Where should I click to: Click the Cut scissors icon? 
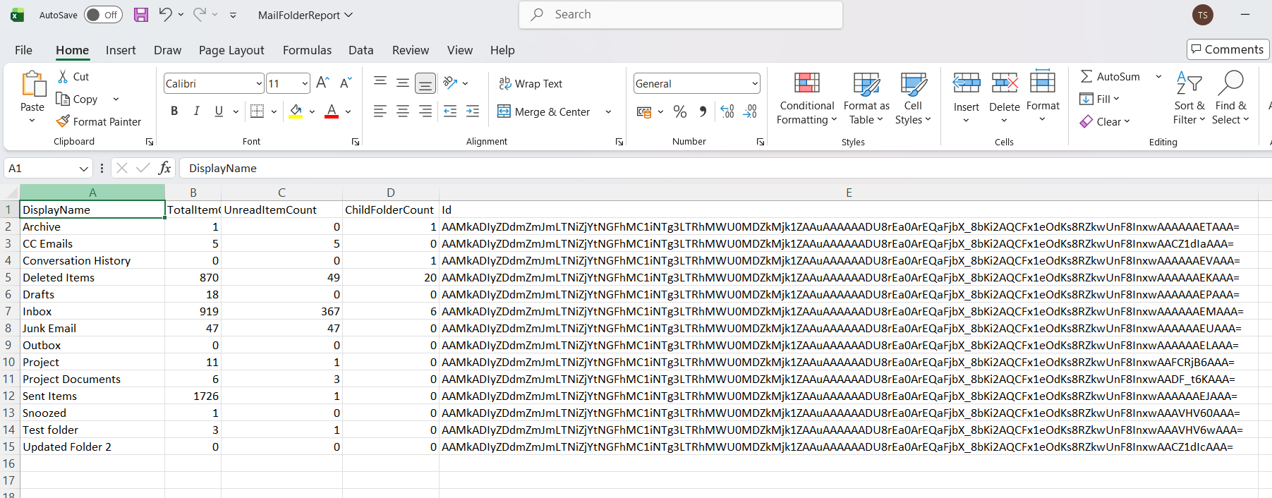point(63,76)
